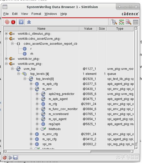Expand the m_env_cfg node
The height and width of the screenshot is (163, 142).
[31, 134]
